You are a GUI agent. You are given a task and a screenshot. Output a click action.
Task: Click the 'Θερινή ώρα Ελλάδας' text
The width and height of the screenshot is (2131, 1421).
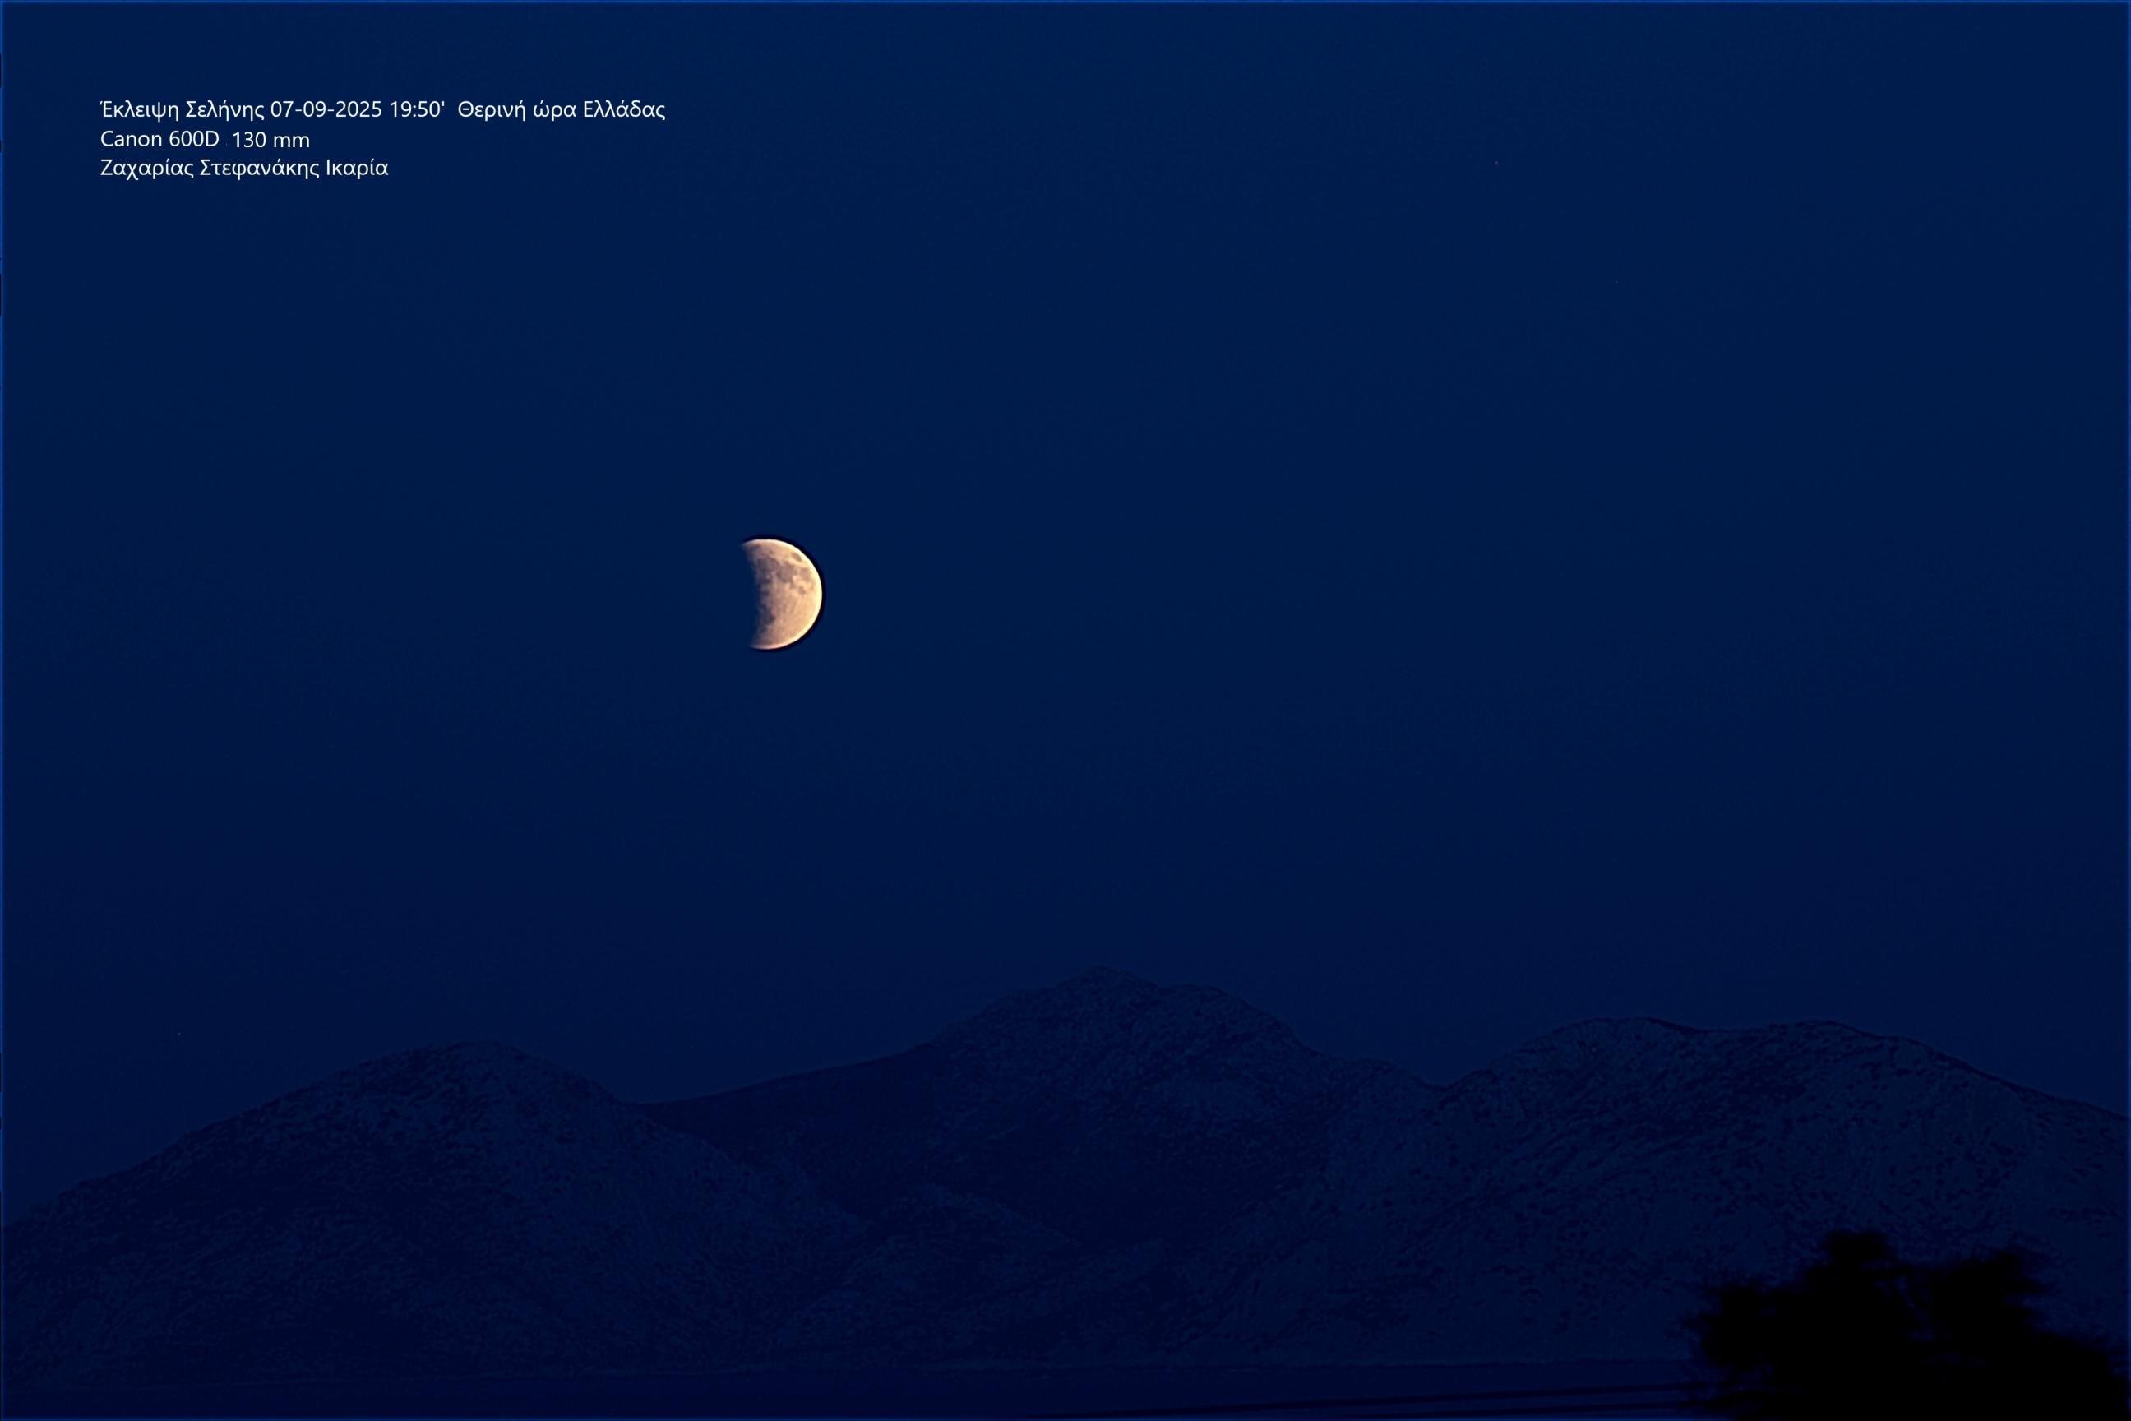(x=562, y=109)
